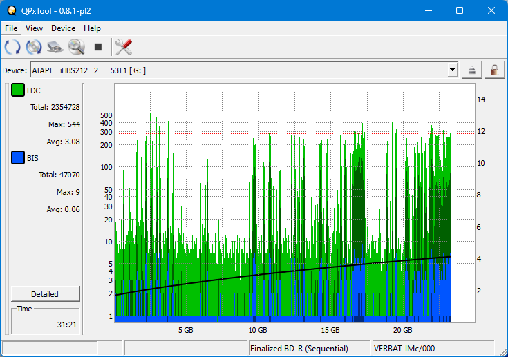Click the error scan graph area

tap(295, 203)
